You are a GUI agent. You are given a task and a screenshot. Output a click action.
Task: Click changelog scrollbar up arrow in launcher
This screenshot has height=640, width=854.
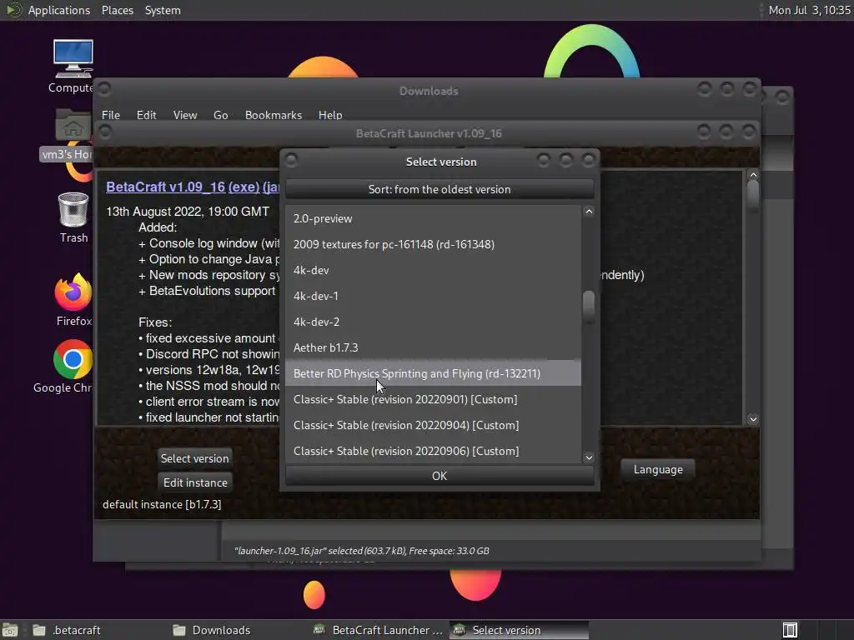coord(753,175)
